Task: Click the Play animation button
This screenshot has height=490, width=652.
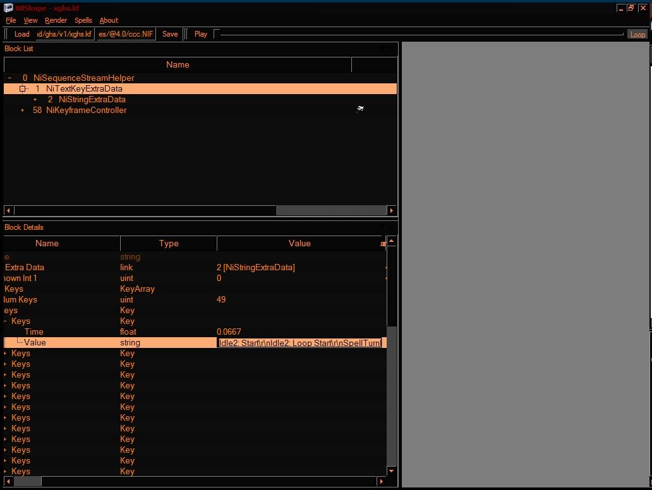Action: pos(200,34)
